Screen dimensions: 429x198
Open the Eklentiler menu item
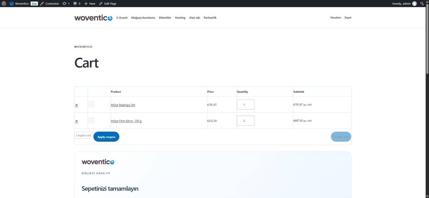[165, 18]
